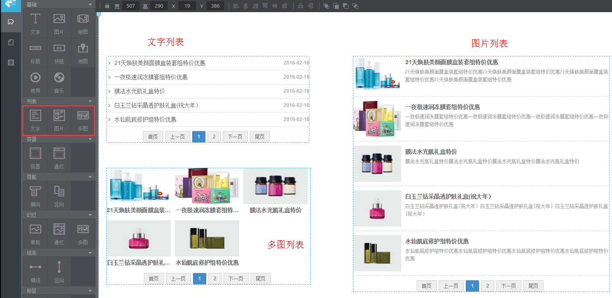612x298 pixels.
Task: Align selected elements to horizontal center
Action: pyautogui.click(x=245, y=6)
